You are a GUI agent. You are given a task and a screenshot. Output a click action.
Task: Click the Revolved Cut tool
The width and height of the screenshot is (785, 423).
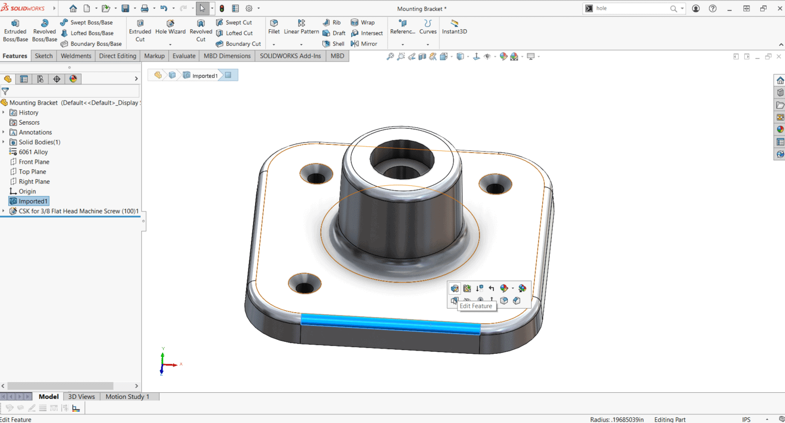(201, 31)
